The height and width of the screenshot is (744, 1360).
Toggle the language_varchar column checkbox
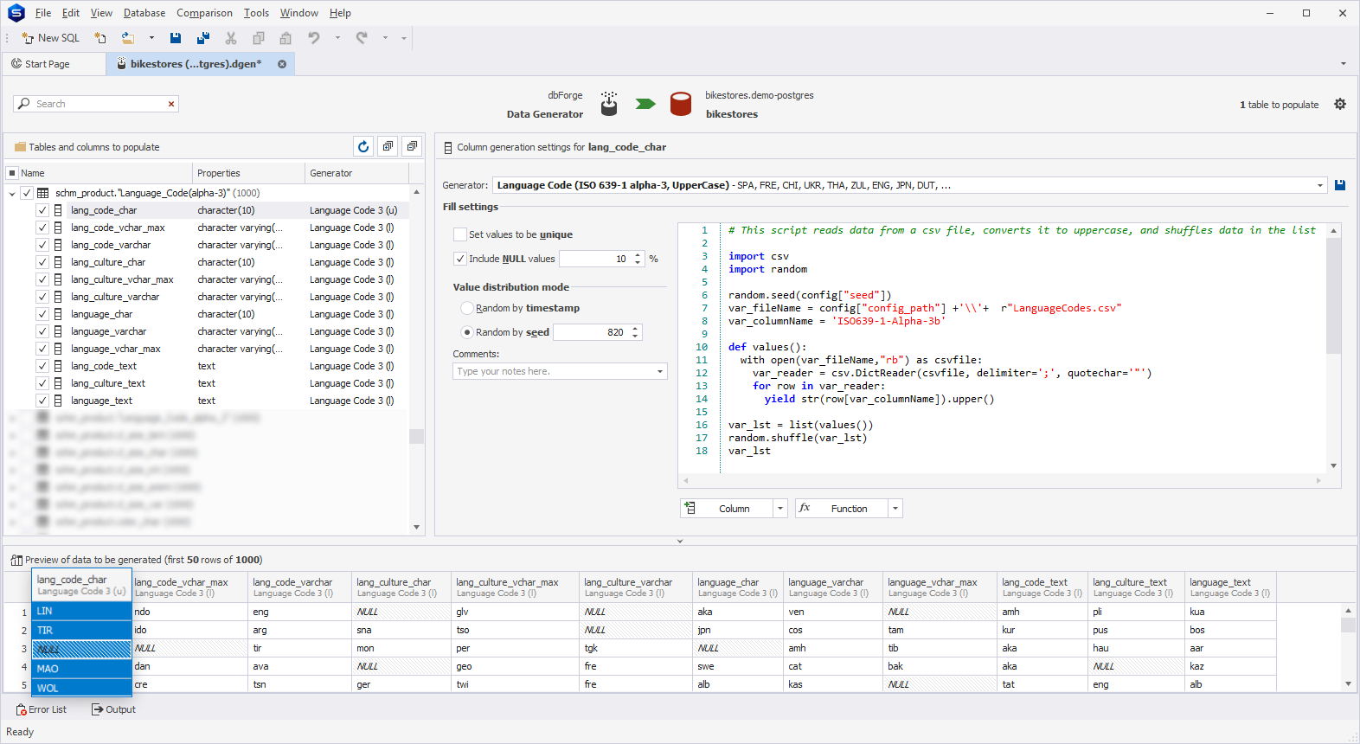pos(42,331)
